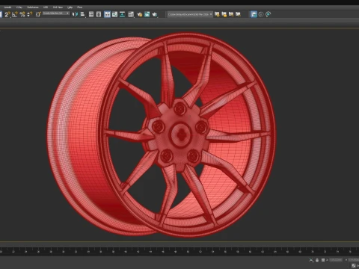359x269 pixels.
Task: Click Y coordinate value field
Action: point(354,260)
